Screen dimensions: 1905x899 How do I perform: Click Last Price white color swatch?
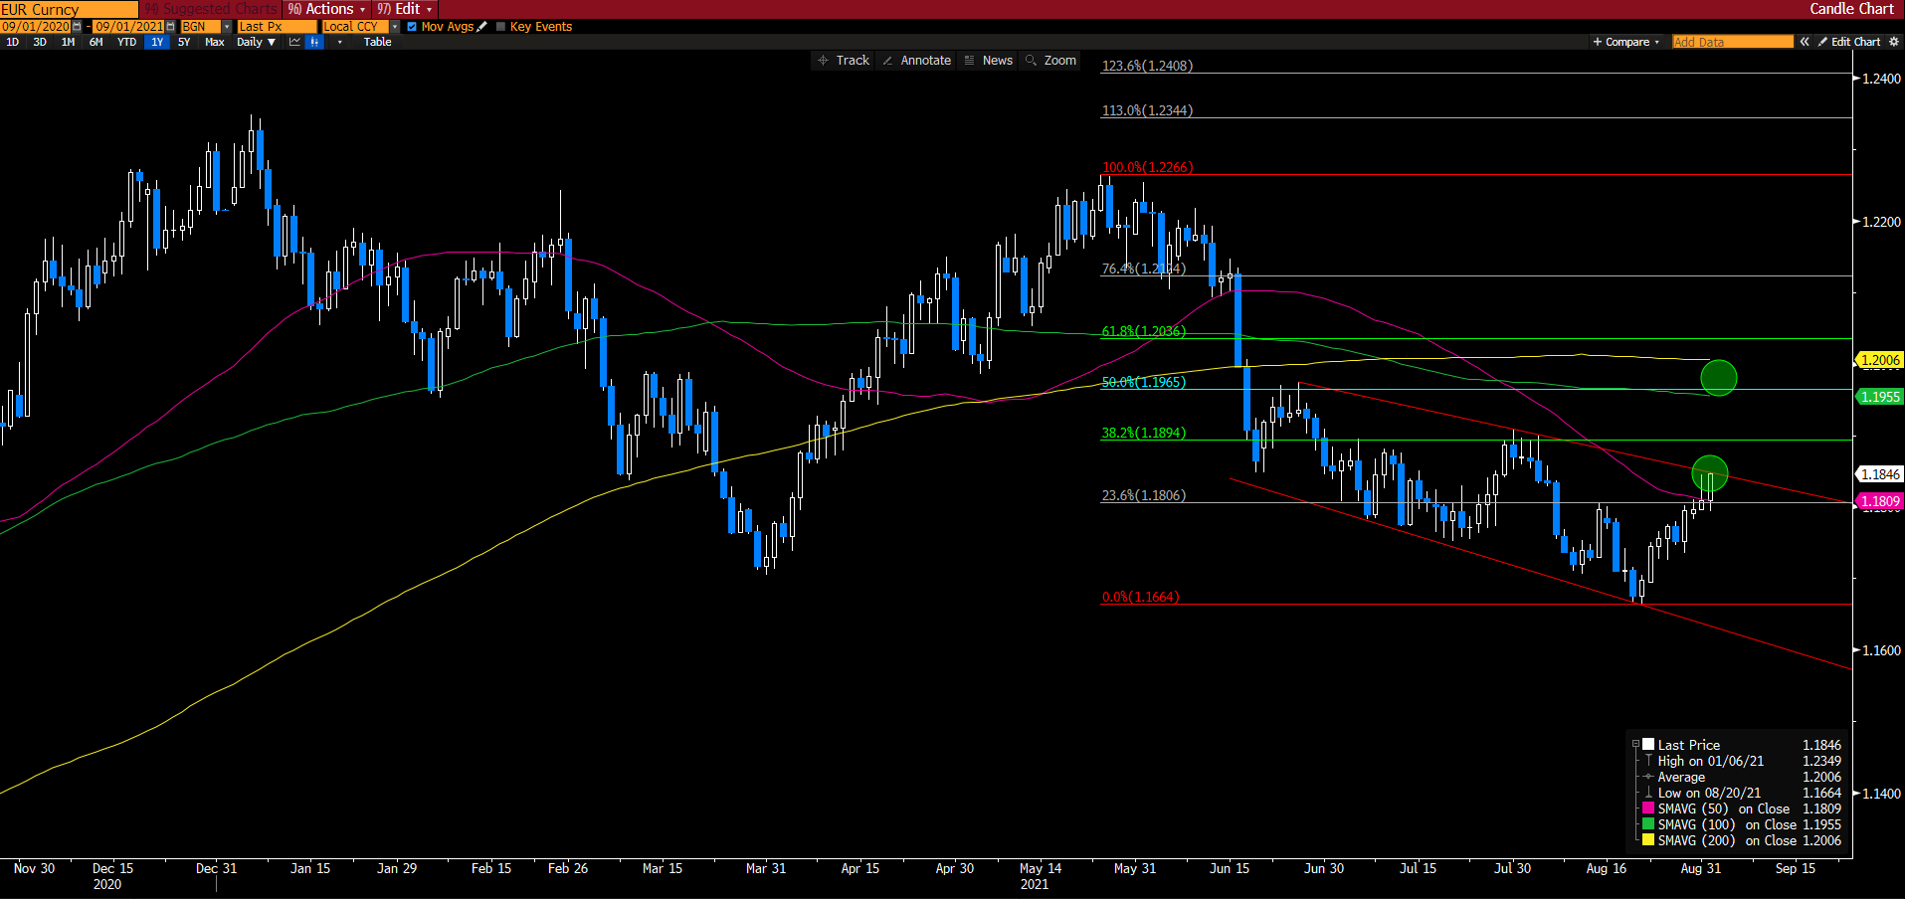(x=1648, y=745)
